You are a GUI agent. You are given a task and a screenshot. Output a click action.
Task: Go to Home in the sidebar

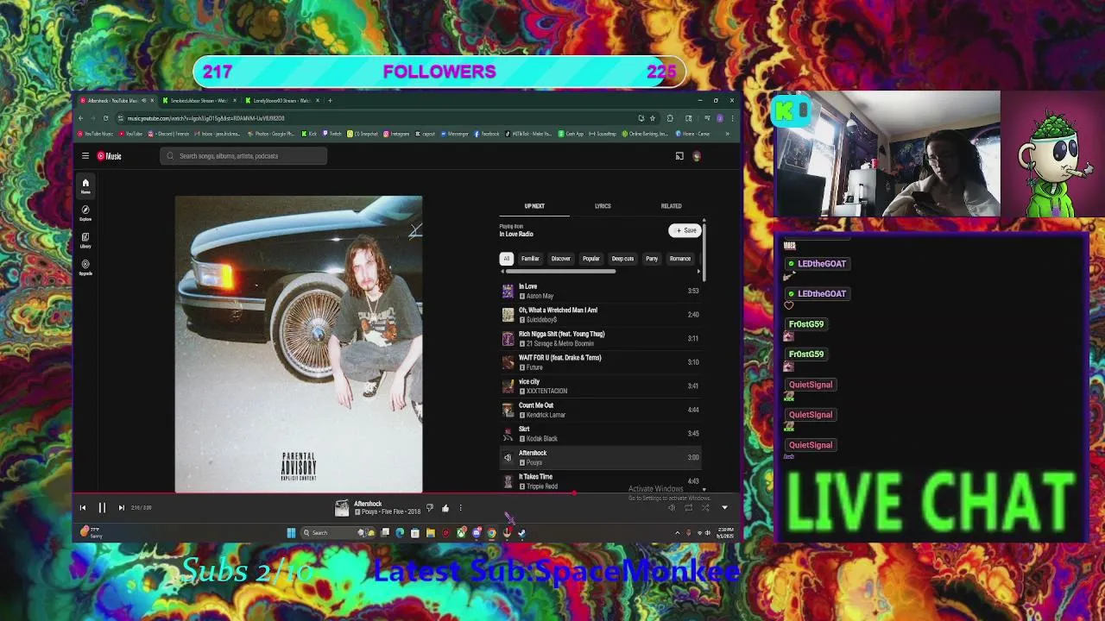tap(85, 185)
